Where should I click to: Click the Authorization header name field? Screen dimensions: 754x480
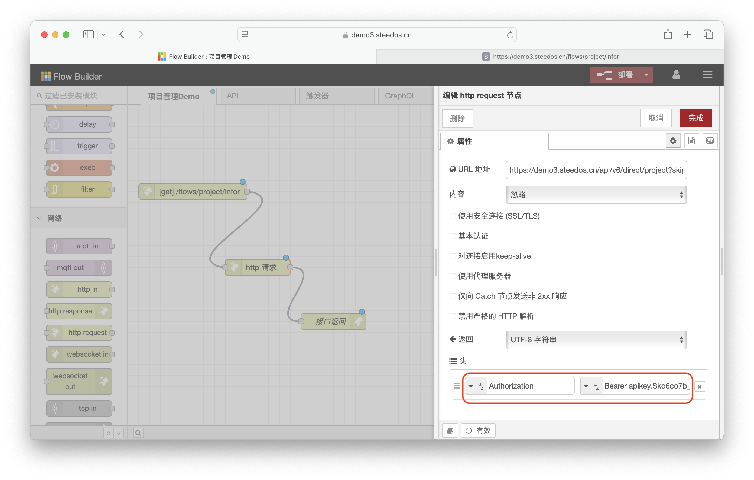[531, 386]
